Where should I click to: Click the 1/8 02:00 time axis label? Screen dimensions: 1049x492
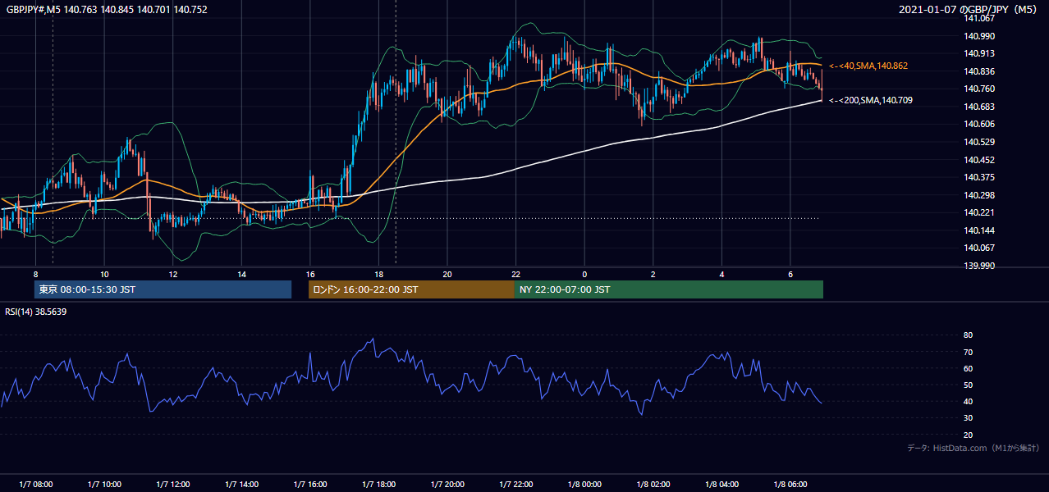(653, 485)
